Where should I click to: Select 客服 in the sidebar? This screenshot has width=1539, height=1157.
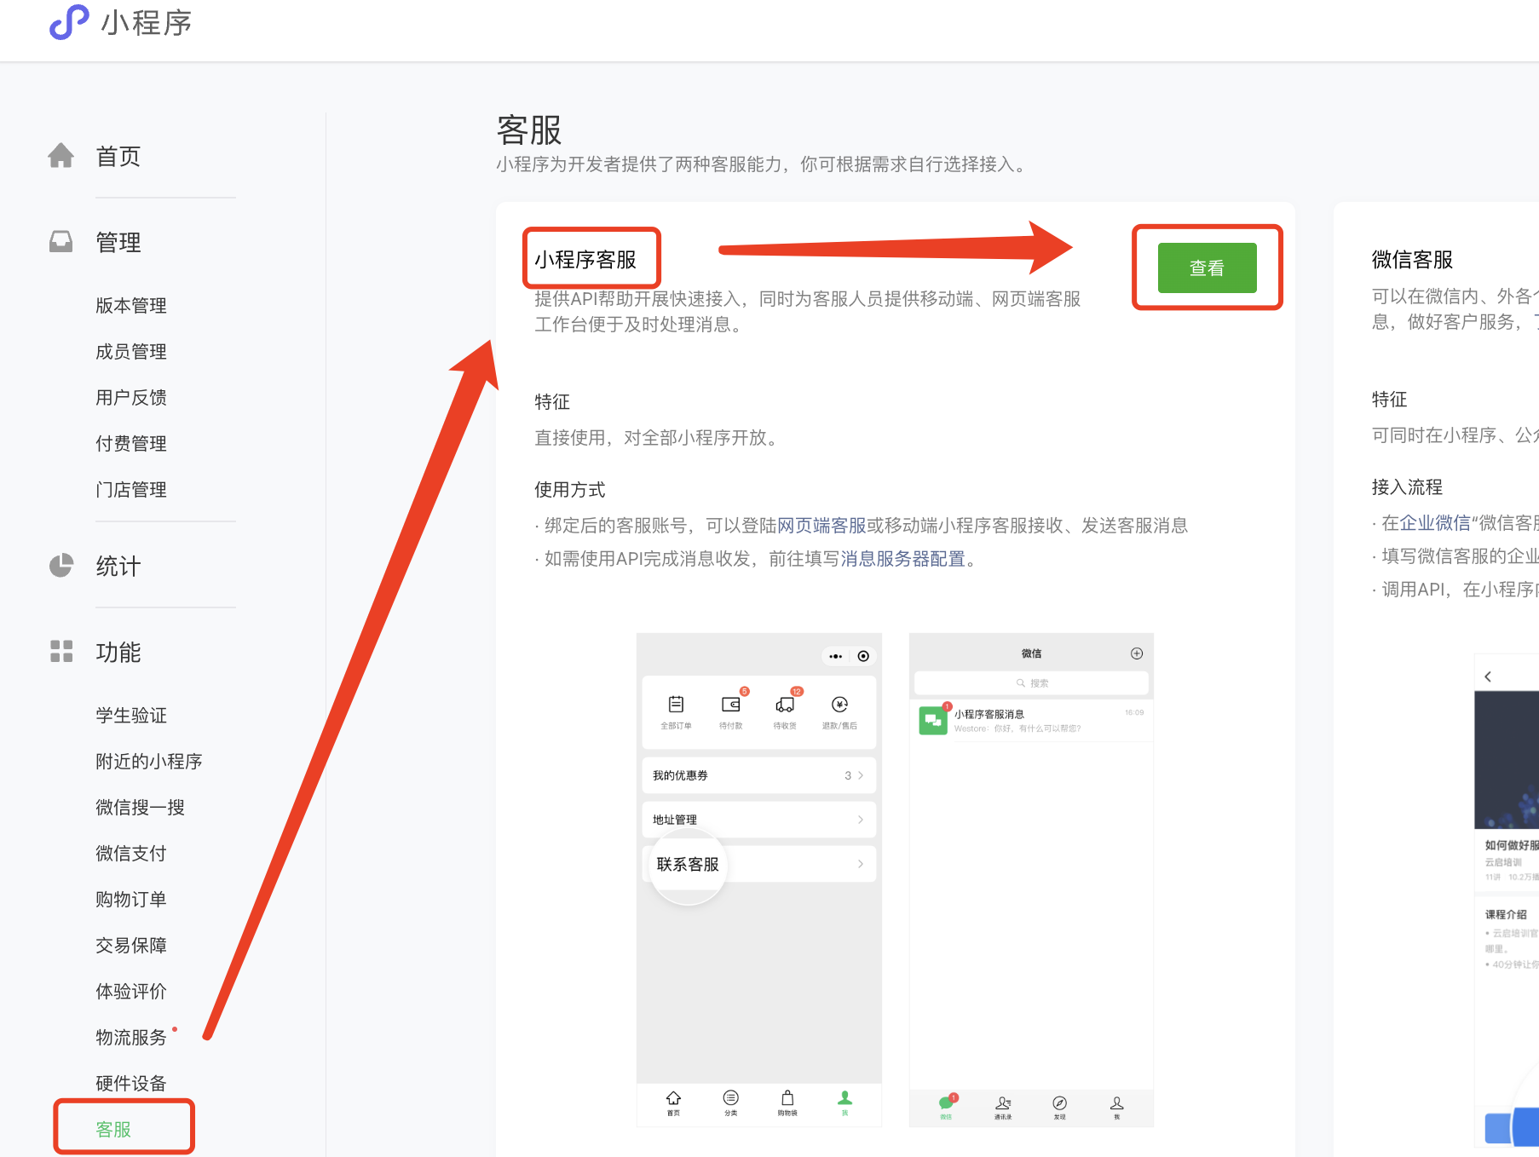pos(113,1130)
